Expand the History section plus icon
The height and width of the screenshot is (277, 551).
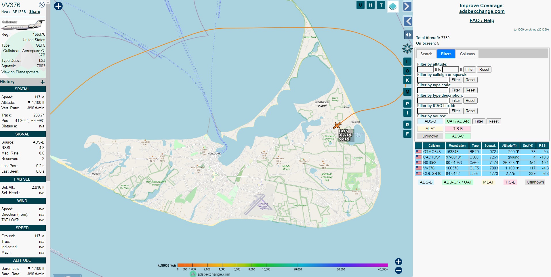pos(43,82)
